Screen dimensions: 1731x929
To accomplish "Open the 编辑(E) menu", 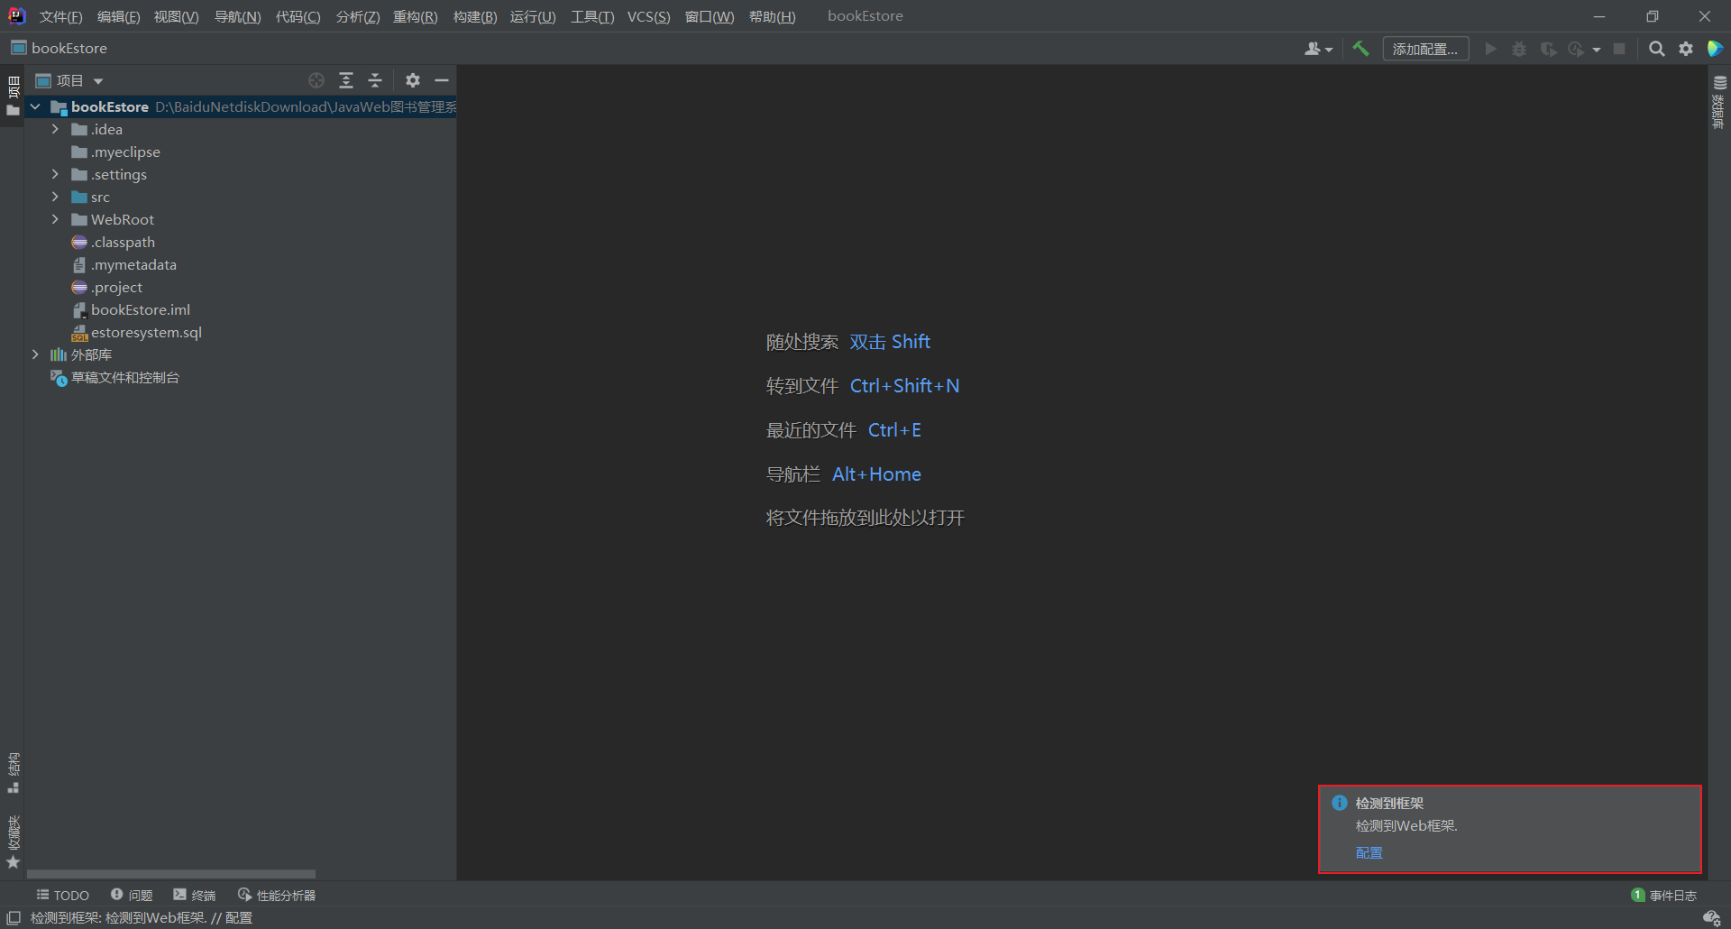I will coord(118,17).
